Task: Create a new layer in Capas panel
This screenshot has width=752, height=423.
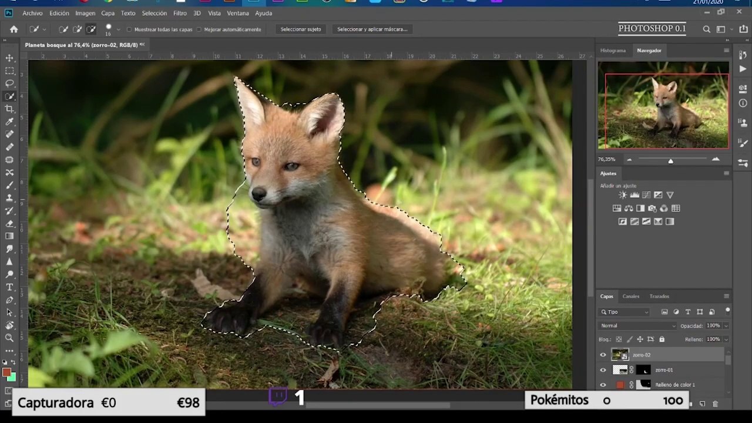Action: [702, 404]
